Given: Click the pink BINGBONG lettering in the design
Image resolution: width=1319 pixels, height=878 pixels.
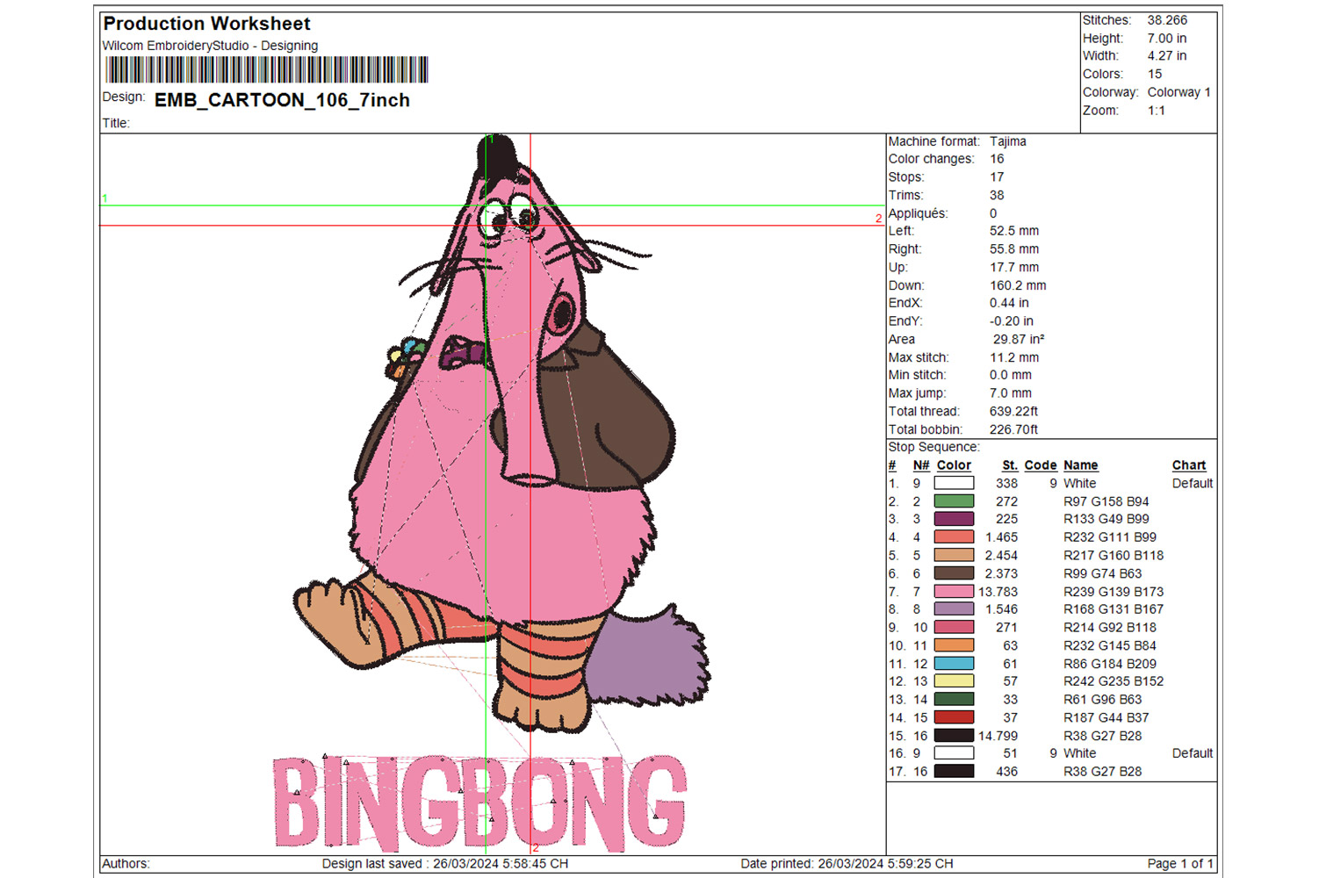Looking at the screenshot, I should coord(479,802).
